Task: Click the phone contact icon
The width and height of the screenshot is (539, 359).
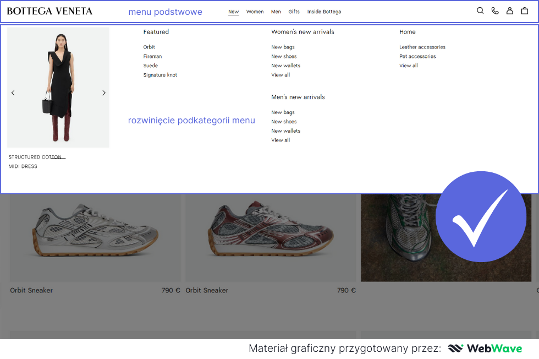Action: pos(495,11)
